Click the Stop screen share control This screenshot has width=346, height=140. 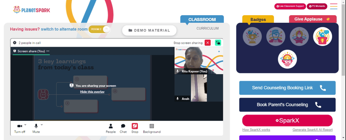point(135,128)
